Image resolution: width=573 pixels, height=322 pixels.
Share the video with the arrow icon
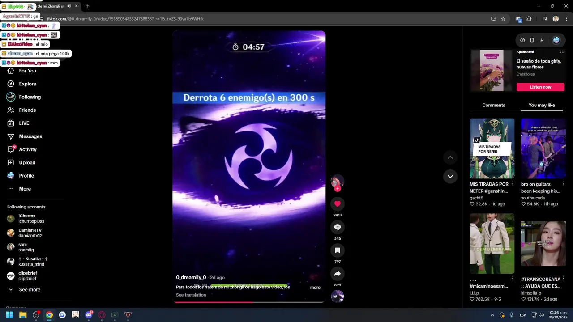pyautogui.click(x=338, y=274)
